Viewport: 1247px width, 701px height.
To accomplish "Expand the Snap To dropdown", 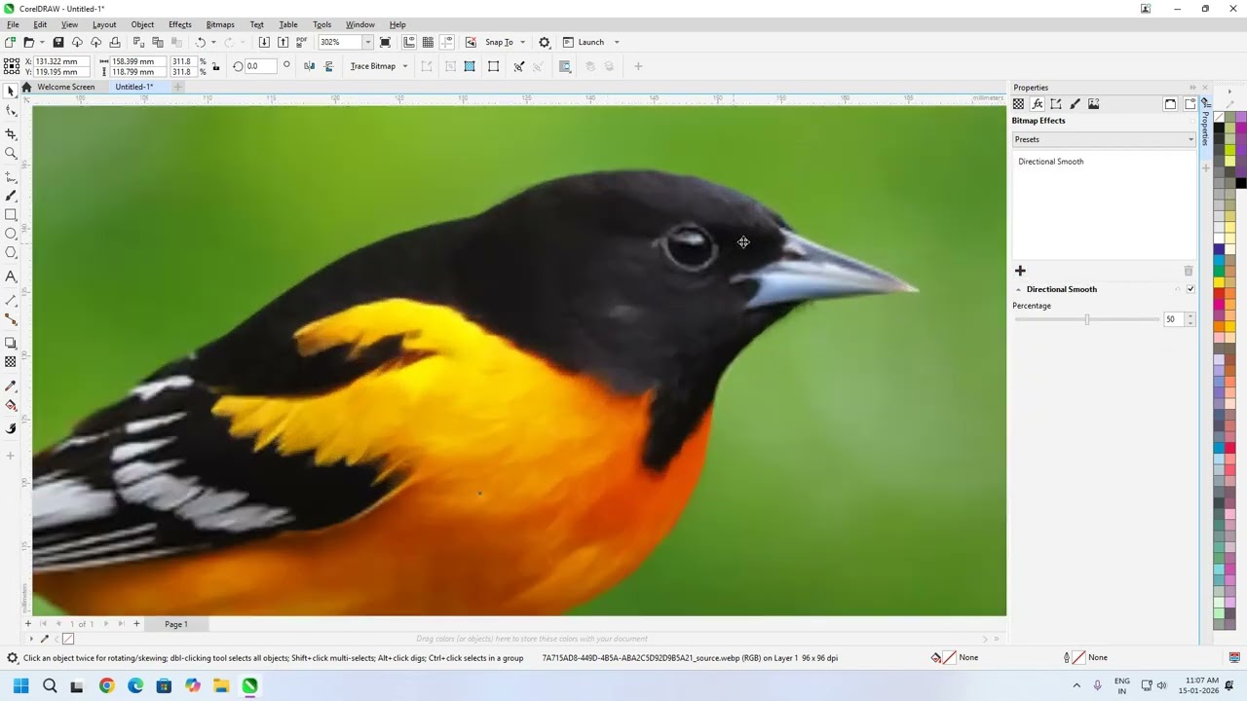I will (522, 42).
